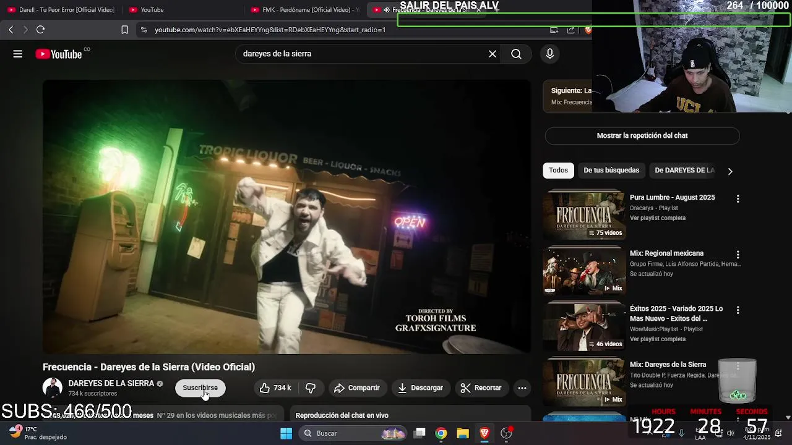Screen dimensions: 792x445
Task: Switch to the FMK - Perdóname tab
Action: click(x=304, y=10)
